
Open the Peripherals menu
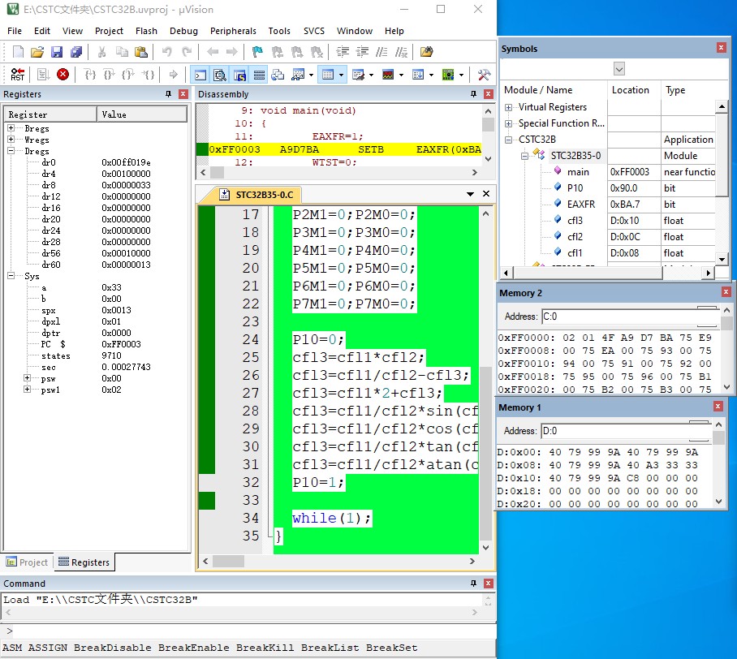coord(233,31)
